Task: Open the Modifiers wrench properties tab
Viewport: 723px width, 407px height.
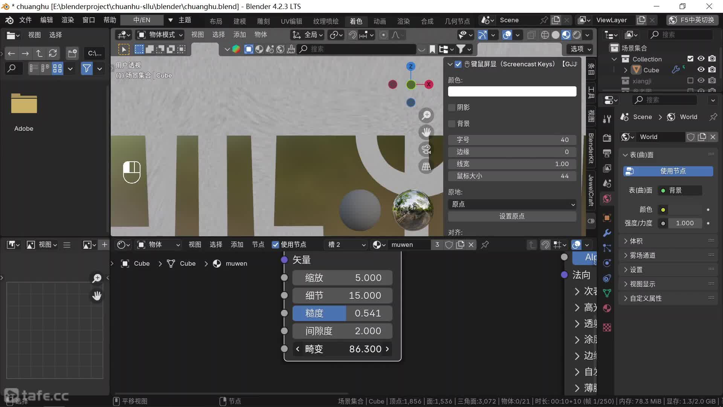Action: (607, 233)
